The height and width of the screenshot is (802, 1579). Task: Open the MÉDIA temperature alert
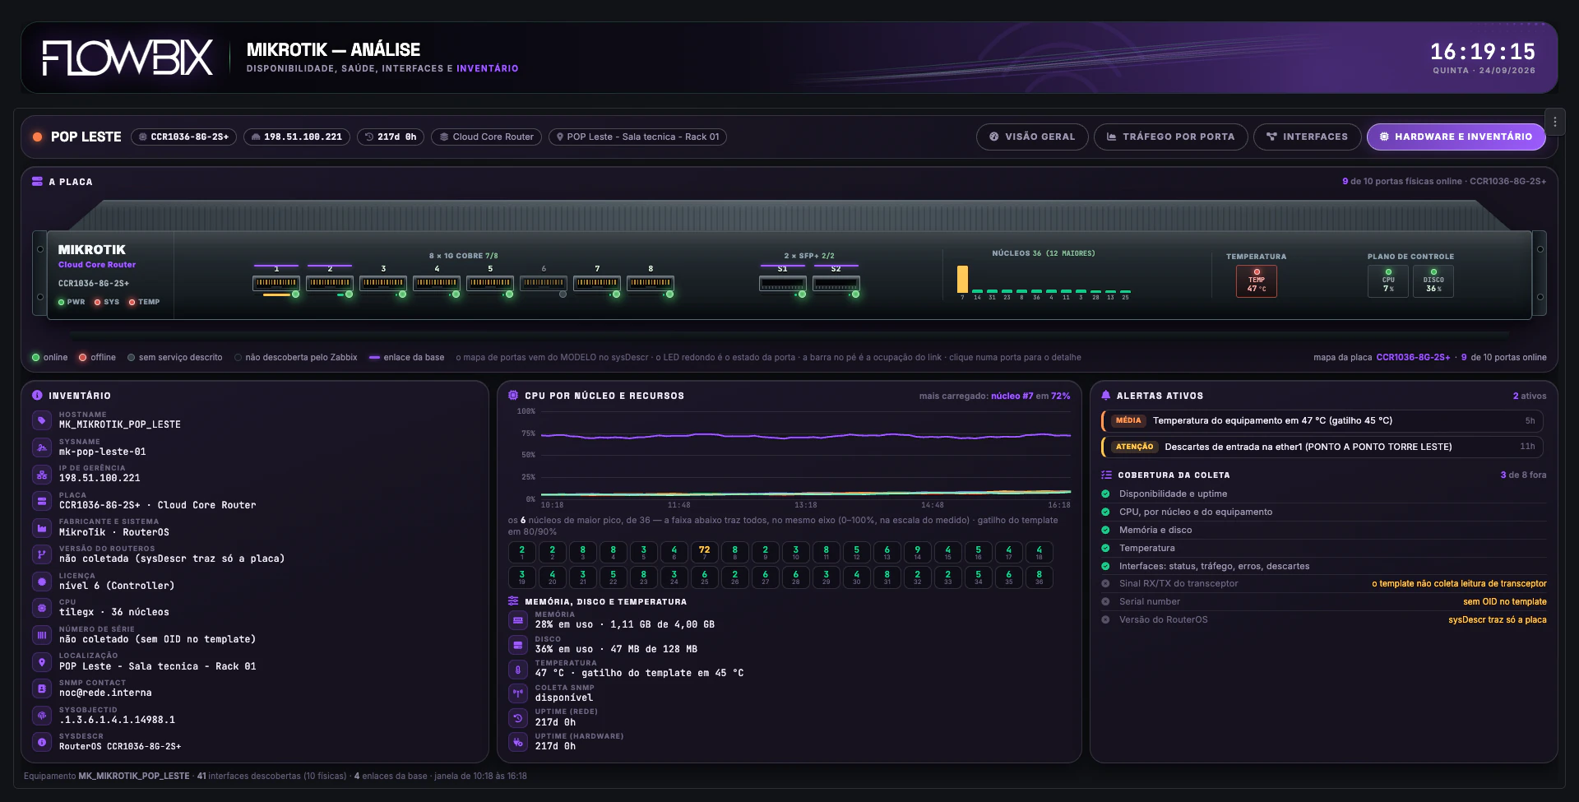coord(1322,420)
